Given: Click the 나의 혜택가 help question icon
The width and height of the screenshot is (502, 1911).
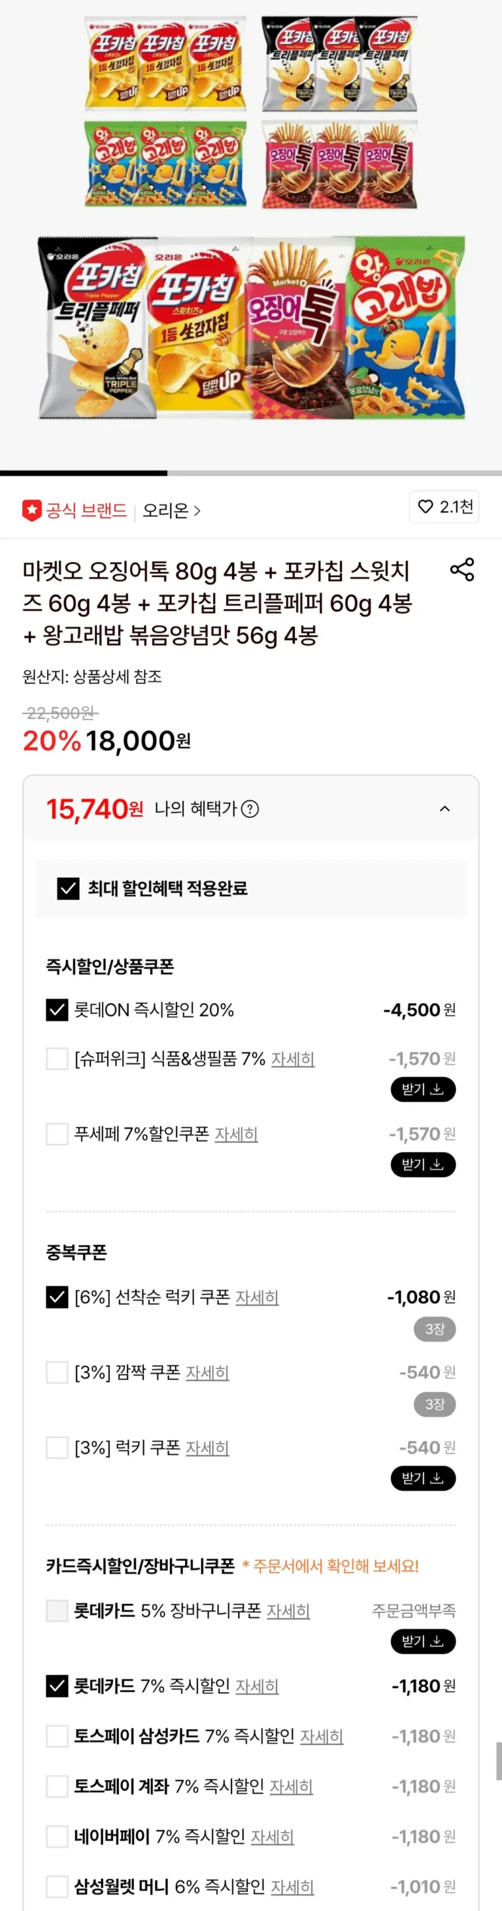Looking at the screenshot, I should click(250, 808).
